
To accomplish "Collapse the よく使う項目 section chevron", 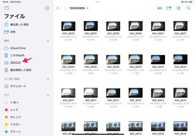I will (48, 79).
